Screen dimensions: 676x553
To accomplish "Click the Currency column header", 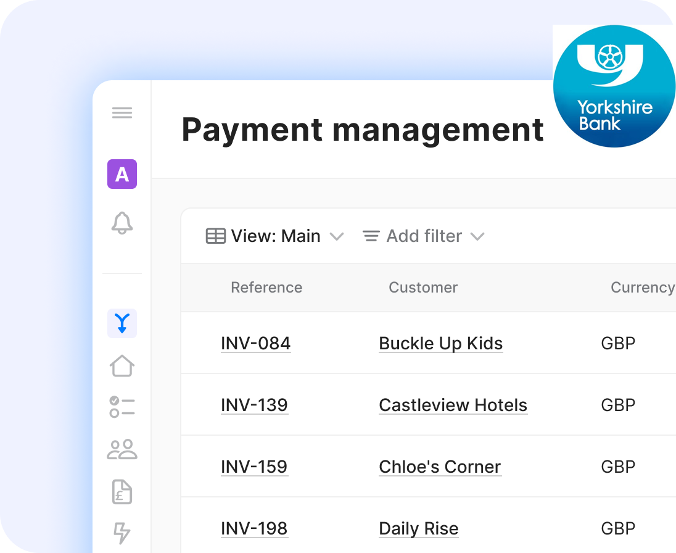I will pyautogui.click(x=641, y=288).
